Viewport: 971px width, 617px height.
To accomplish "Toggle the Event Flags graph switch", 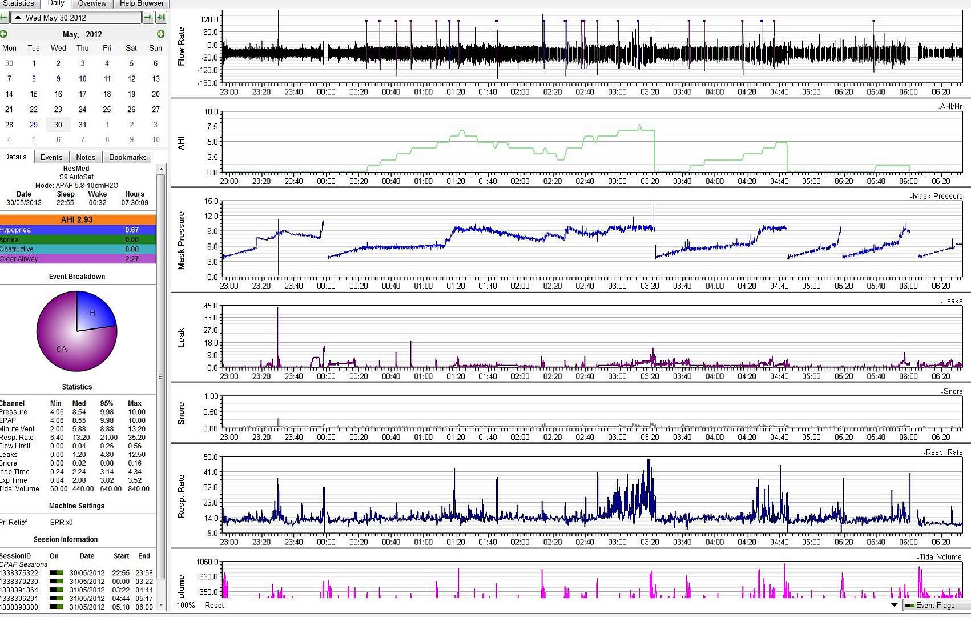I will [x=910, y=606].
